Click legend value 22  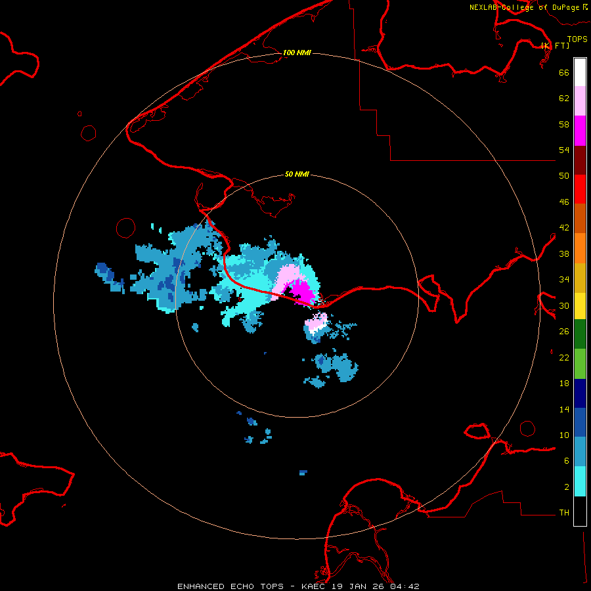coord(564,357)
